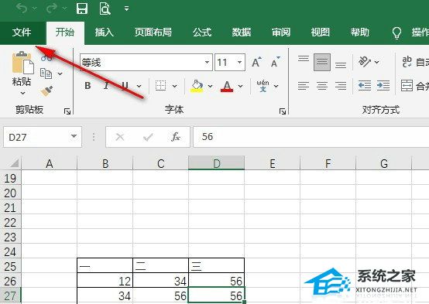429x304 pixels.
Task: Toggle middle vertical alignment button
Action: pyautogui.click(x=322, y=63)
